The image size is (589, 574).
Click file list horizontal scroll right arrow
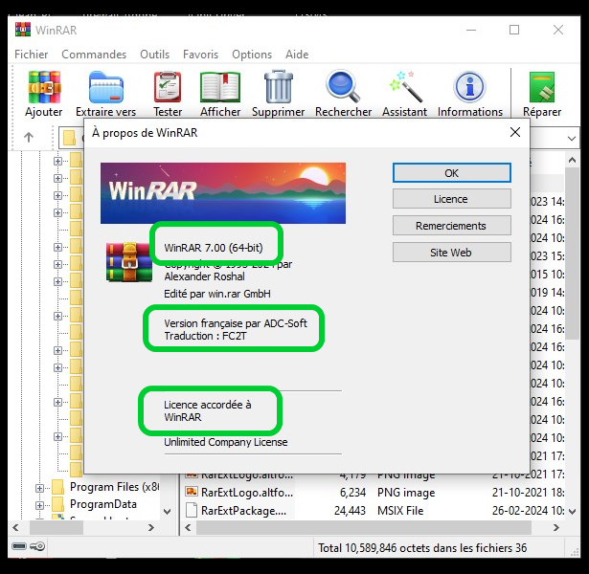555,527
